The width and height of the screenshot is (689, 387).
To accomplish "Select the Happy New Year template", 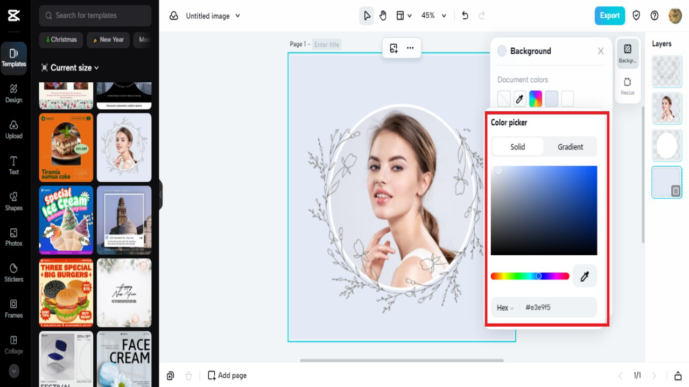I will [x=124, y=293].
